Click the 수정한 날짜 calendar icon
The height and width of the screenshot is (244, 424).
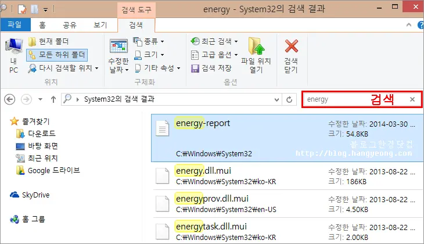[x=118, y=46]
